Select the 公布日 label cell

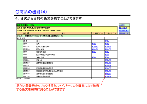coord(20,30)
